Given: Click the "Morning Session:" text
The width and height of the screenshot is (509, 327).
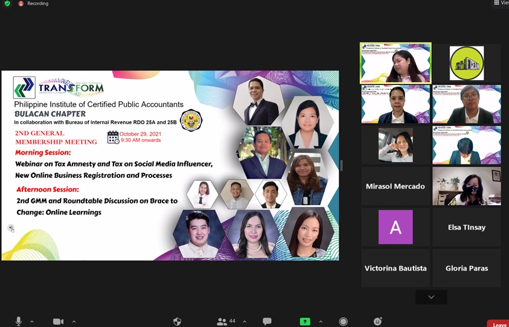Looking at the screenshot, I should click(43, 153).
